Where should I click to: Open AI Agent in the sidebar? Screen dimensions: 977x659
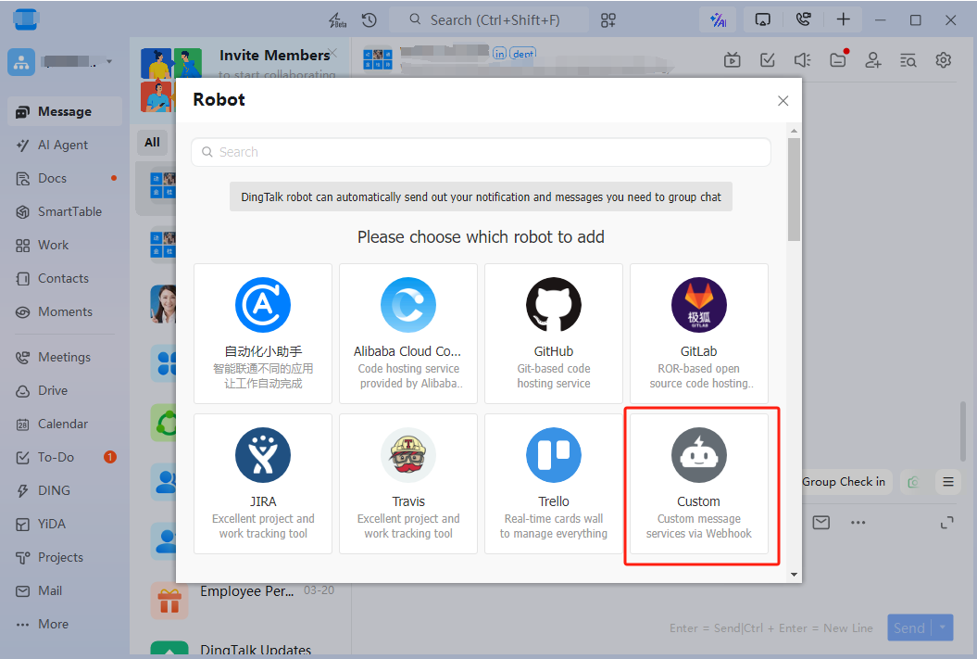(x=63, y=145)
